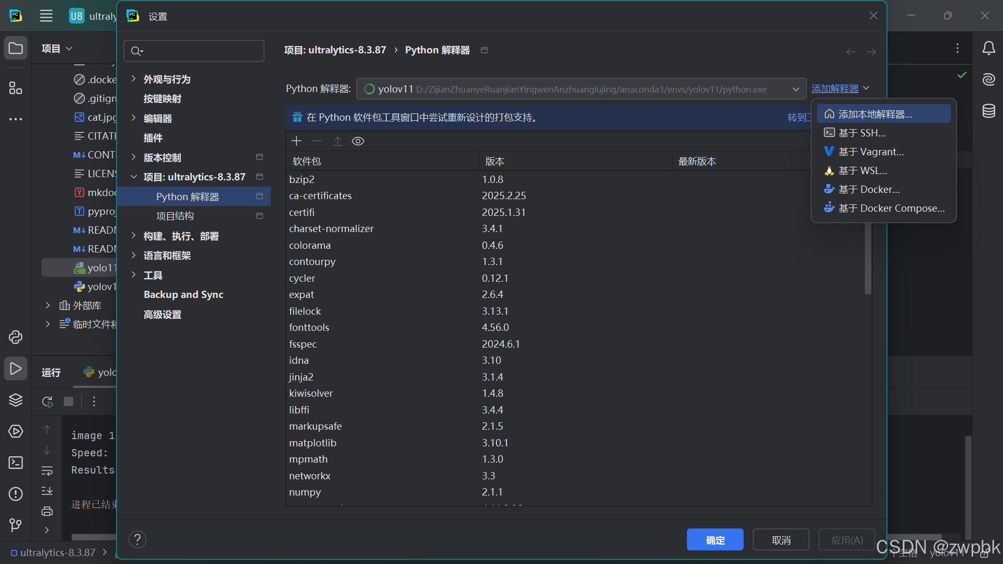This screenshot has height=564, width=1003.
Task: Click the 确定 button
Action: tap(715, 540)
